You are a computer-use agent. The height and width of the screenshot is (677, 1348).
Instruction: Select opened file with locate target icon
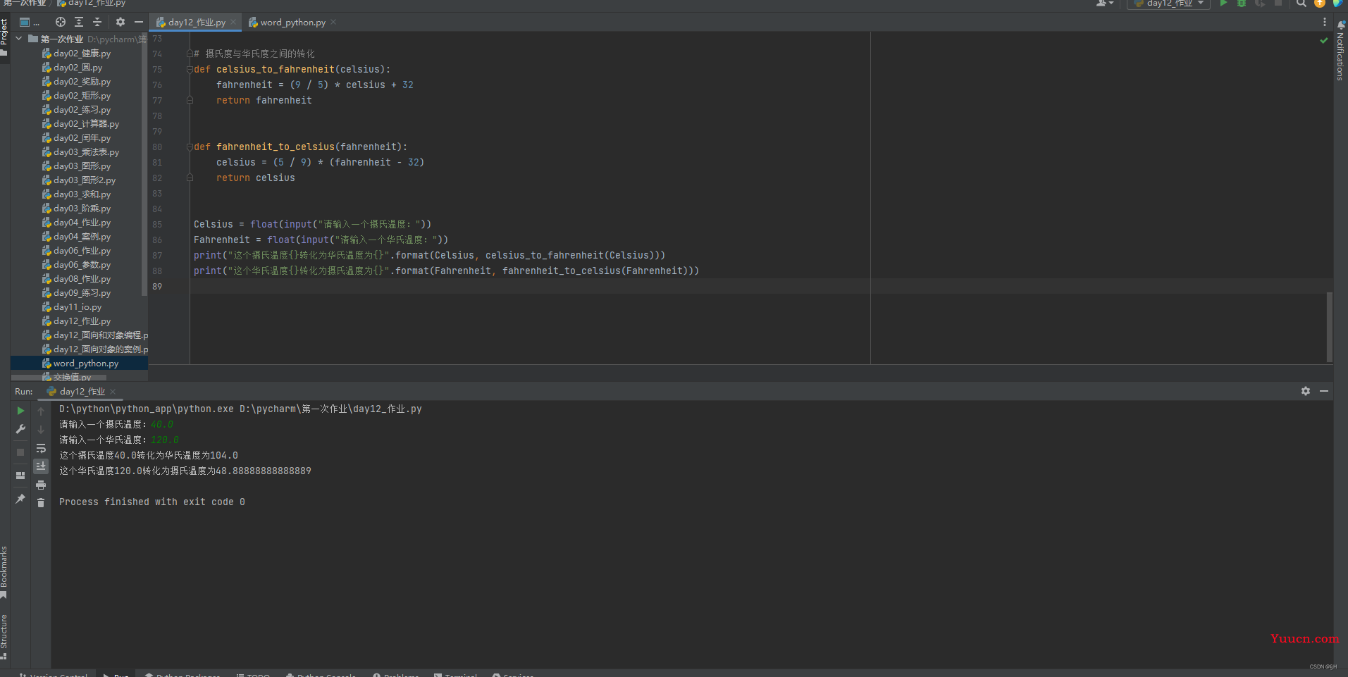(61, 23)
